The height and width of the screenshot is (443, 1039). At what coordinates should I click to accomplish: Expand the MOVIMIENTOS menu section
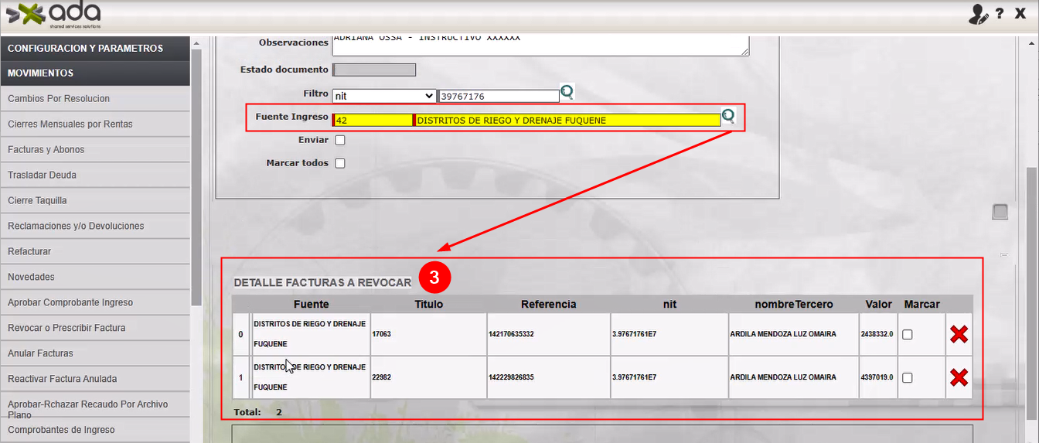click(94, 73)
